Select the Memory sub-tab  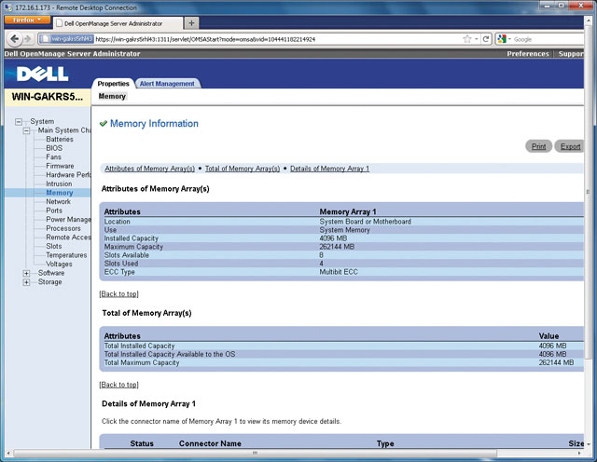[x=112, y=96]
